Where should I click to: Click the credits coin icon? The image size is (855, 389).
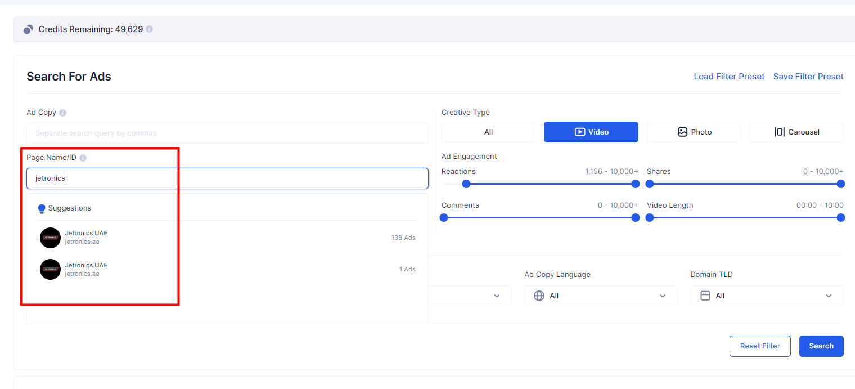[28, 29]
